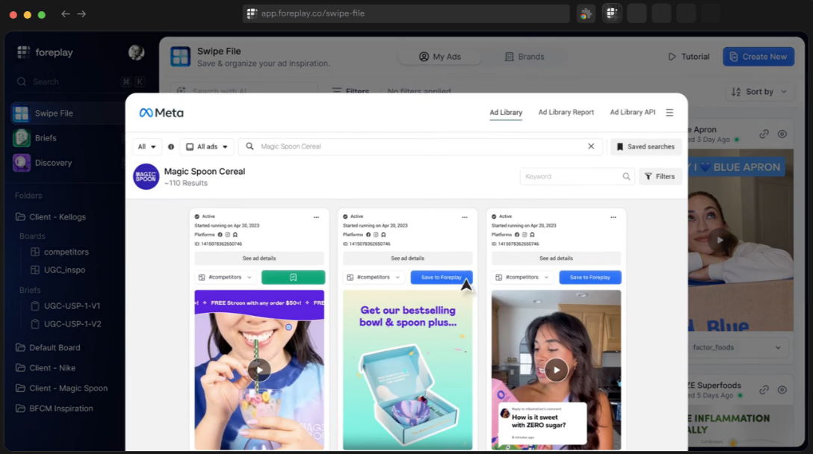Click the green saved bookmark button

(x=294, y=277)
